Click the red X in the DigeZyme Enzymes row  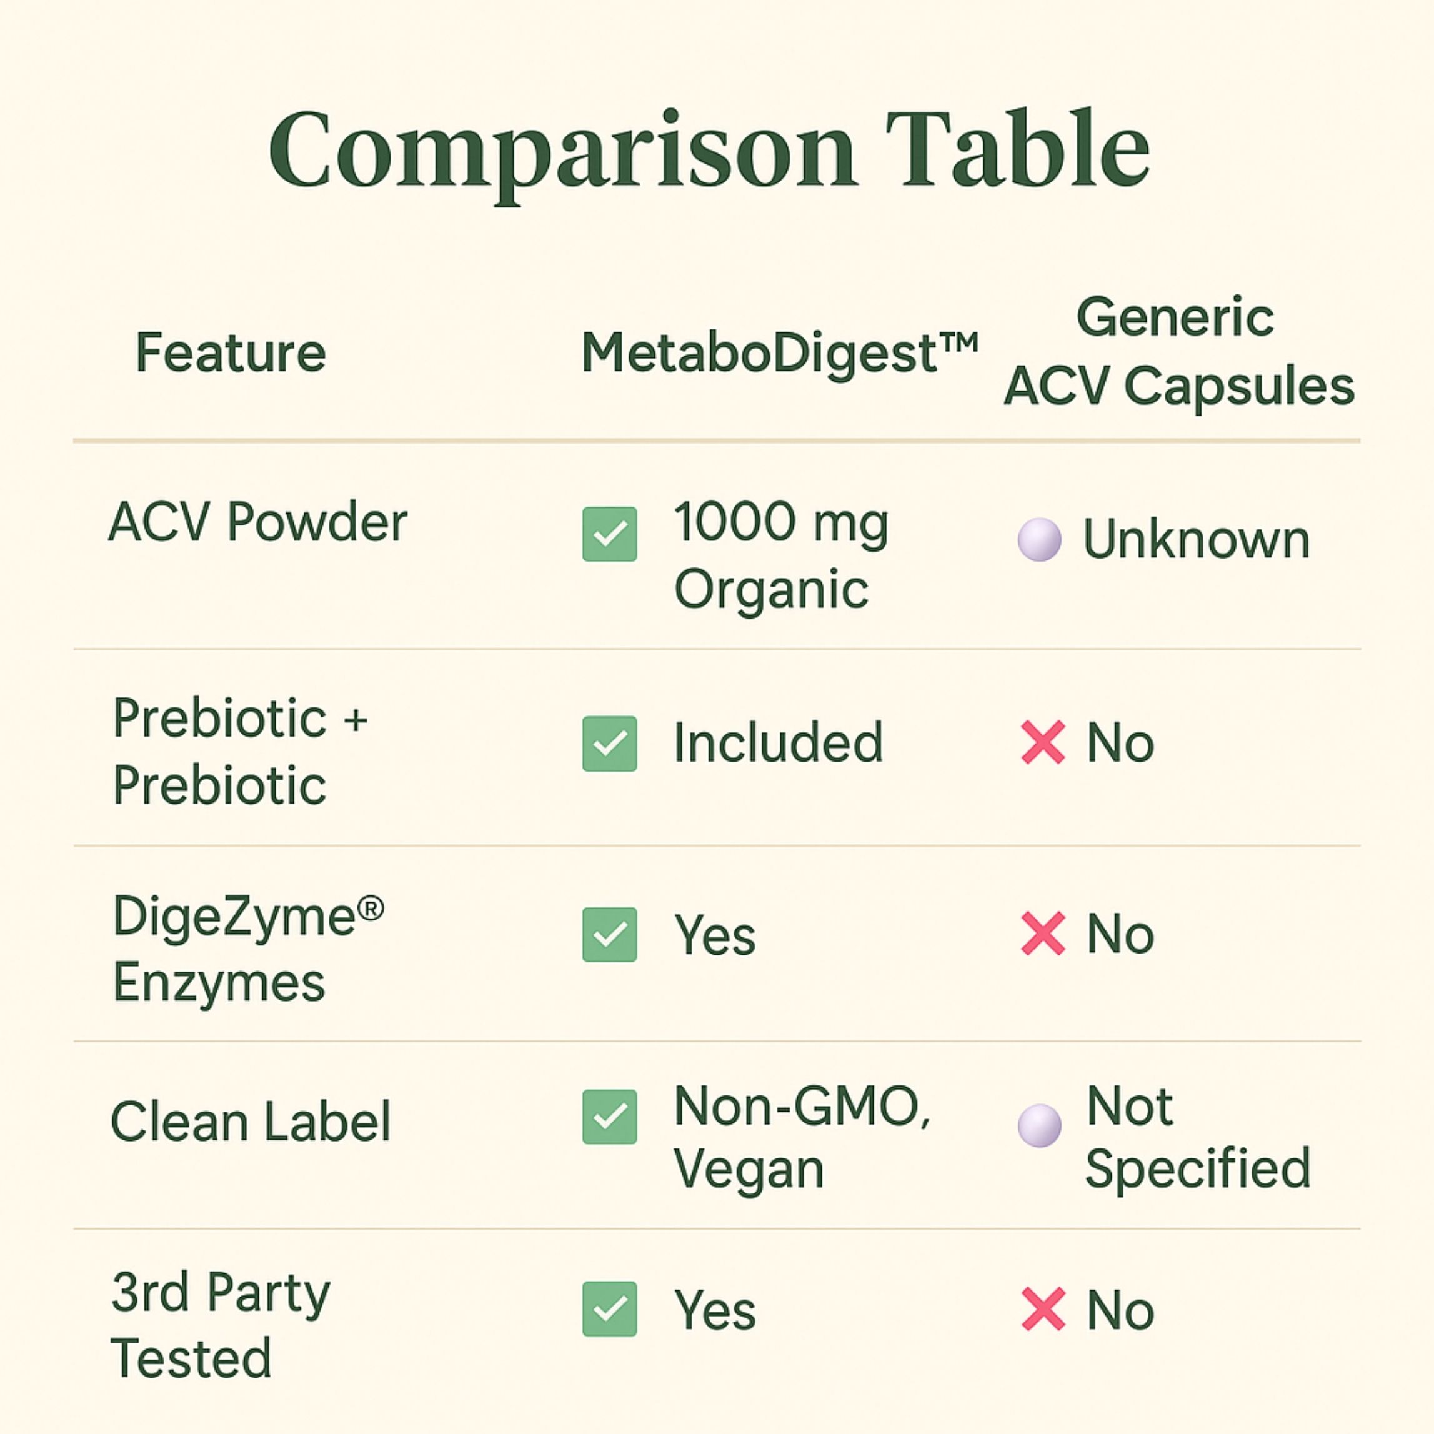(1043, 934)
